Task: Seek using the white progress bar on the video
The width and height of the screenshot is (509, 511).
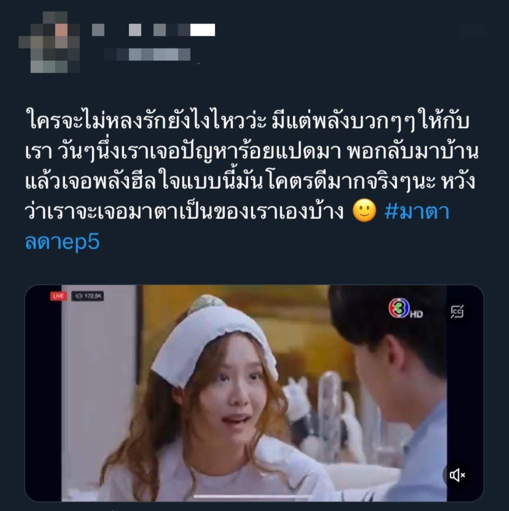Action: (254, 496)
